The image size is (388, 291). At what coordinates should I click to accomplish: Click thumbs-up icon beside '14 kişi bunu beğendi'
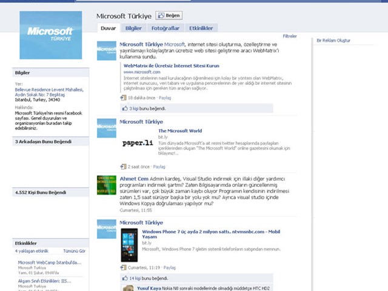(x=125, y=278)
